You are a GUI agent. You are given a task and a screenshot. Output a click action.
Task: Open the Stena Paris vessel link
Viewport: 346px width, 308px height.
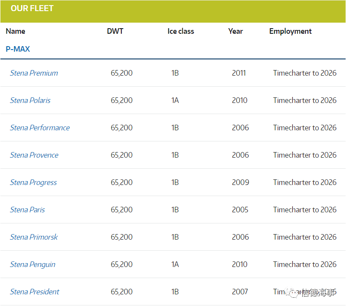(x=27, y=210)
